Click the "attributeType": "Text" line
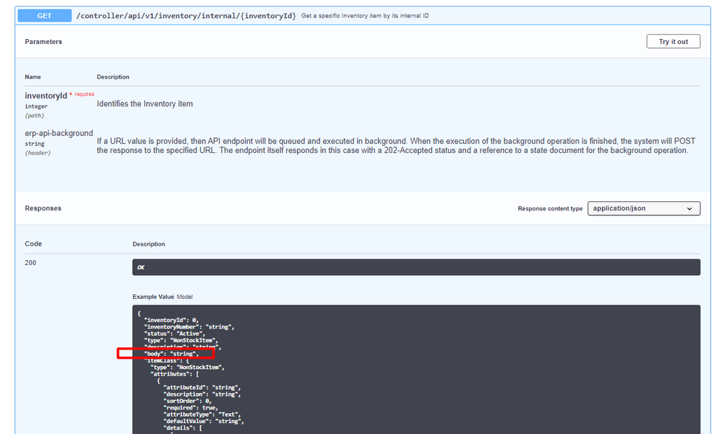Image resolution: width=722 pixels, height=434 pixels. click(202, 415)
